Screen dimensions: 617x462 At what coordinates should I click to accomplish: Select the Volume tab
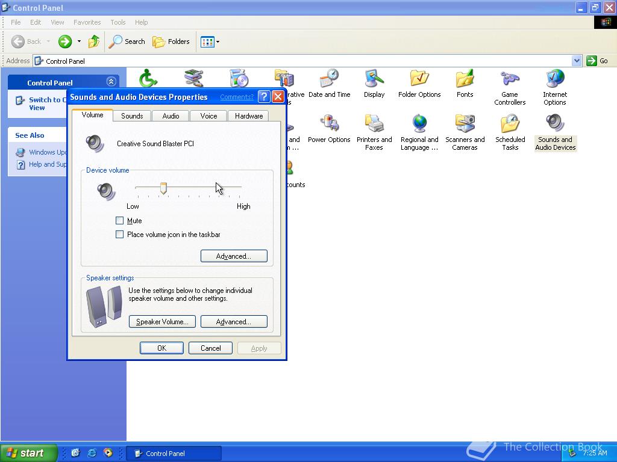[92, 115]
